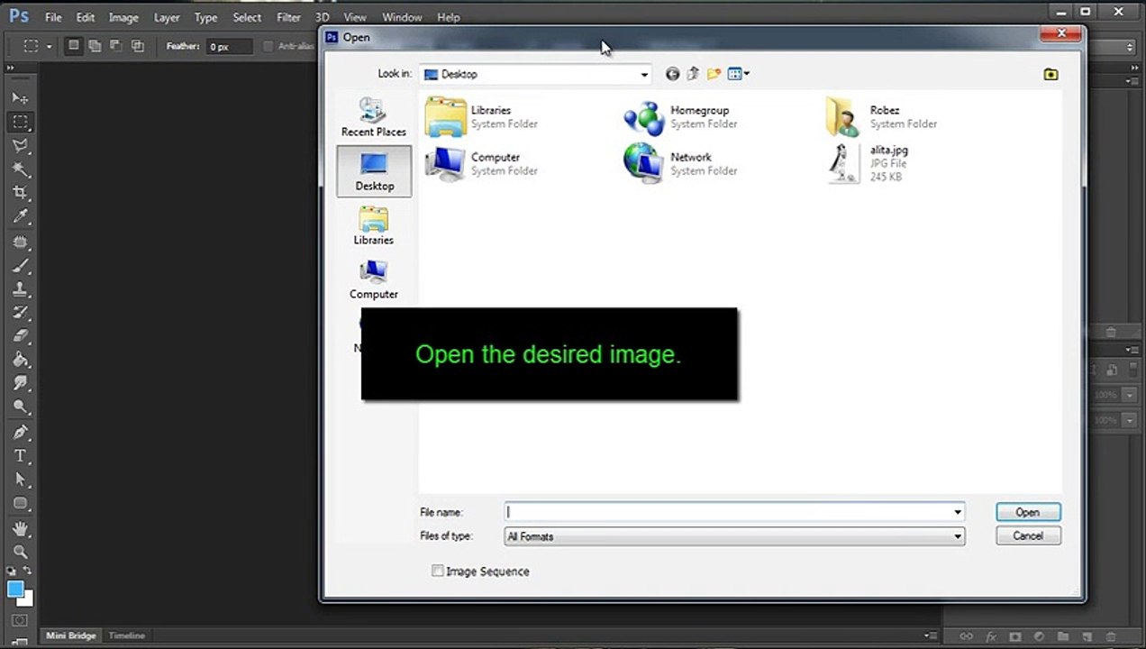
Task: Select the Healing Brush tool
Action: [x=20, y=242]
